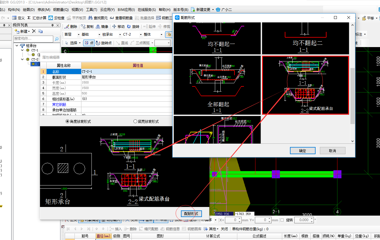
Task: Collapse the 桩承台 tree node
Action: [x=17, y=46]
